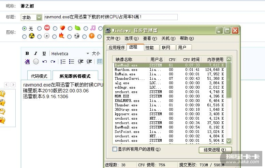Switch the editor to 代码模式 tab
Screen dimensions: 265x168
coord(39,76)
